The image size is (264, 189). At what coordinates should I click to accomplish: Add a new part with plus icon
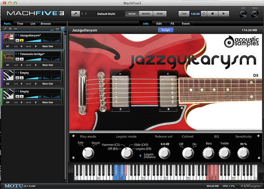(10, 29)
